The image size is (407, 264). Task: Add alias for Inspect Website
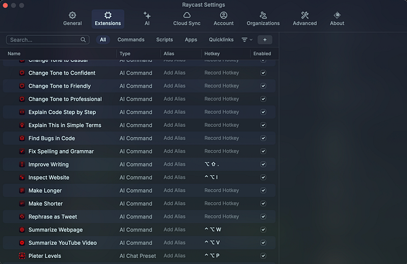tap(174, 178)
